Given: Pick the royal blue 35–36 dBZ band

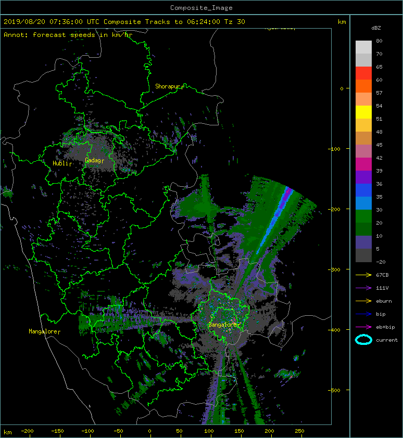Looking at the screenshot, I should coord(363,190).
